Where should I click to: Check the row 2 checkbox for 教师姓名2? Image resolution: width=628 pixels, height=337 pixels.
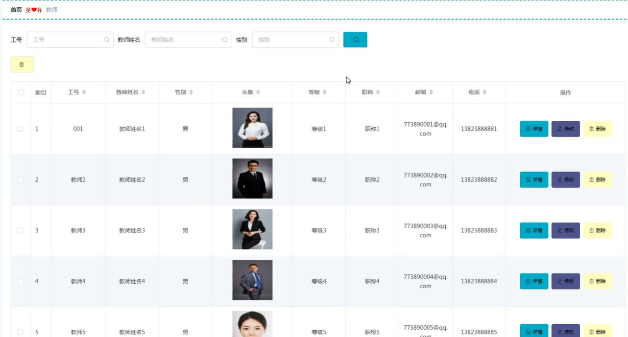pyautogui.click(x=21, y=180)
